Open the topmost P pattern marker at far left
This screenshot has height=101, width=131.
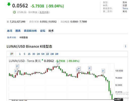[17, 66]
